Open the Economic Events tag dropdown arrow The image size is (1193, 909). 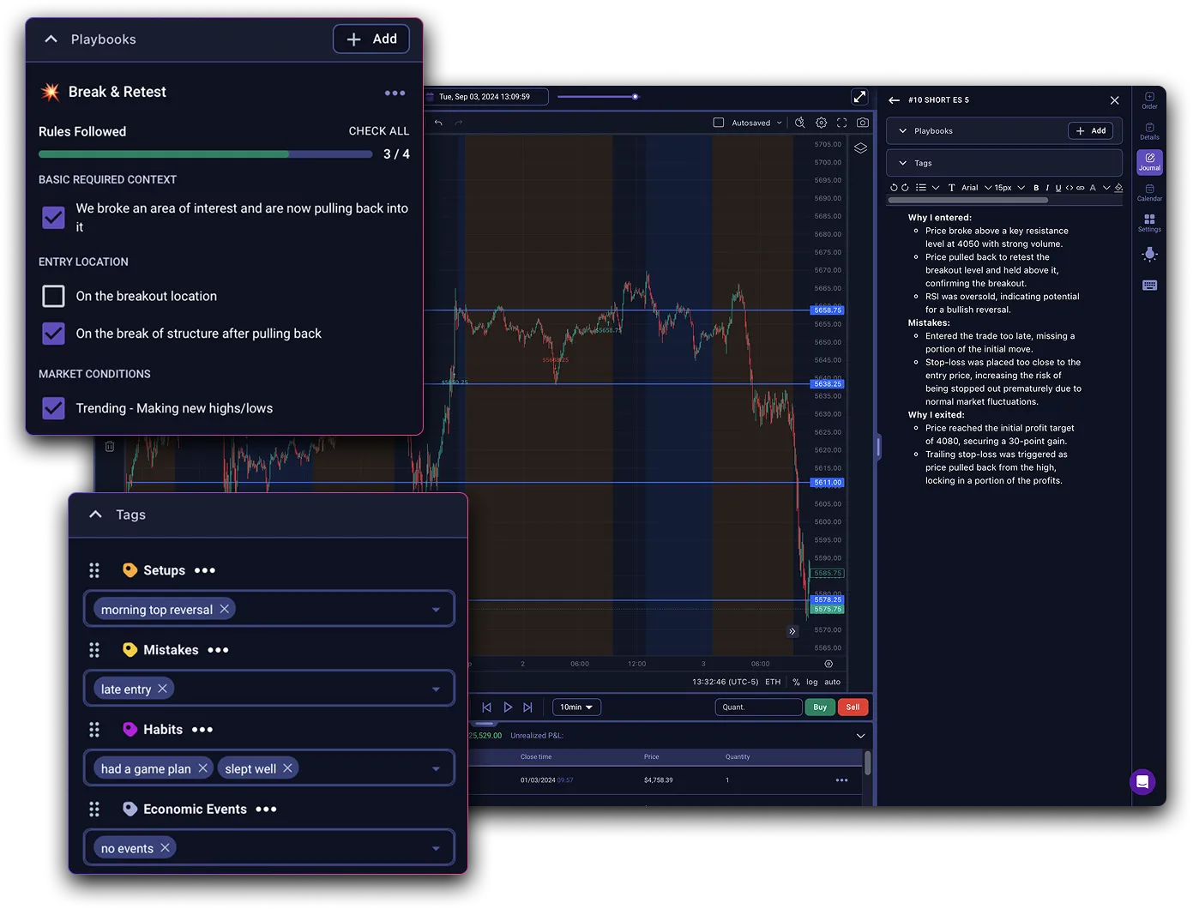[436, 849]
